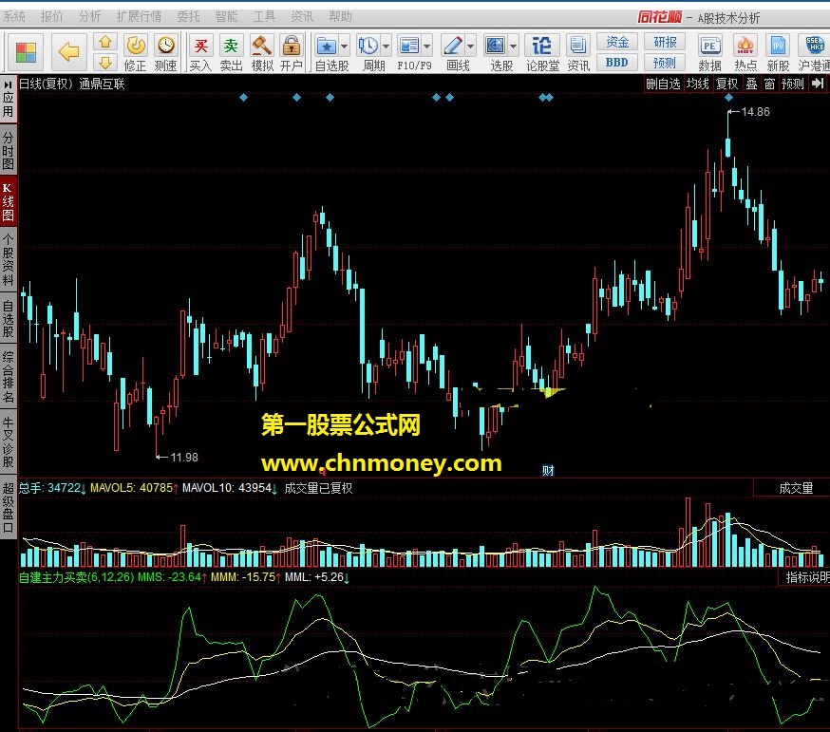Select the K线图 sidebar tab
The image size is (830, 732).
[8, 202]
